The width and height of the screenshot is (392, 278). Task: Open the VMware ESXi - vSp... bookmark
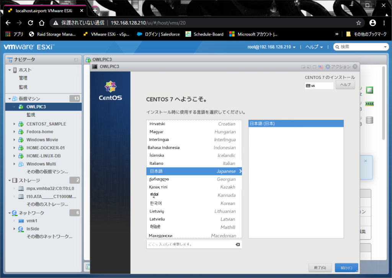coord(106,34)
